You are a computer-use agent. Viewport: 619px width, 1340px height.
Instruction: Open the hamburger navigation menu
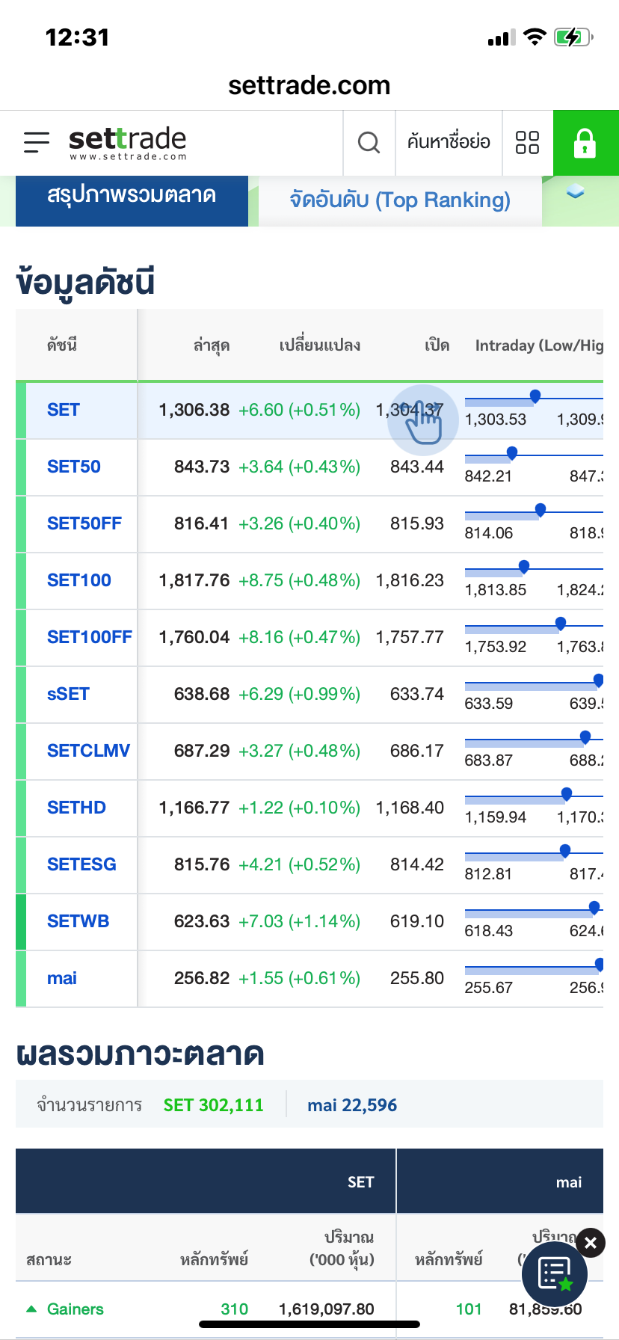pos(37,142)
